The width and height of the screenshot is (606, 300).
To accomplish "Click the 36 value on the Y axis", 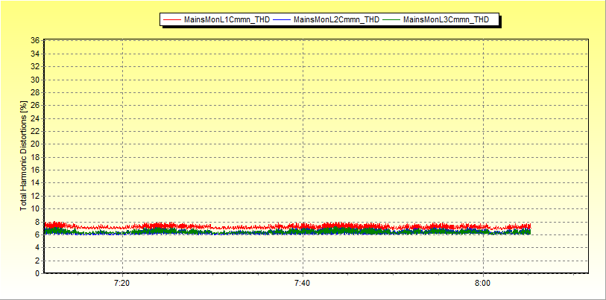I will pos(35,41).
